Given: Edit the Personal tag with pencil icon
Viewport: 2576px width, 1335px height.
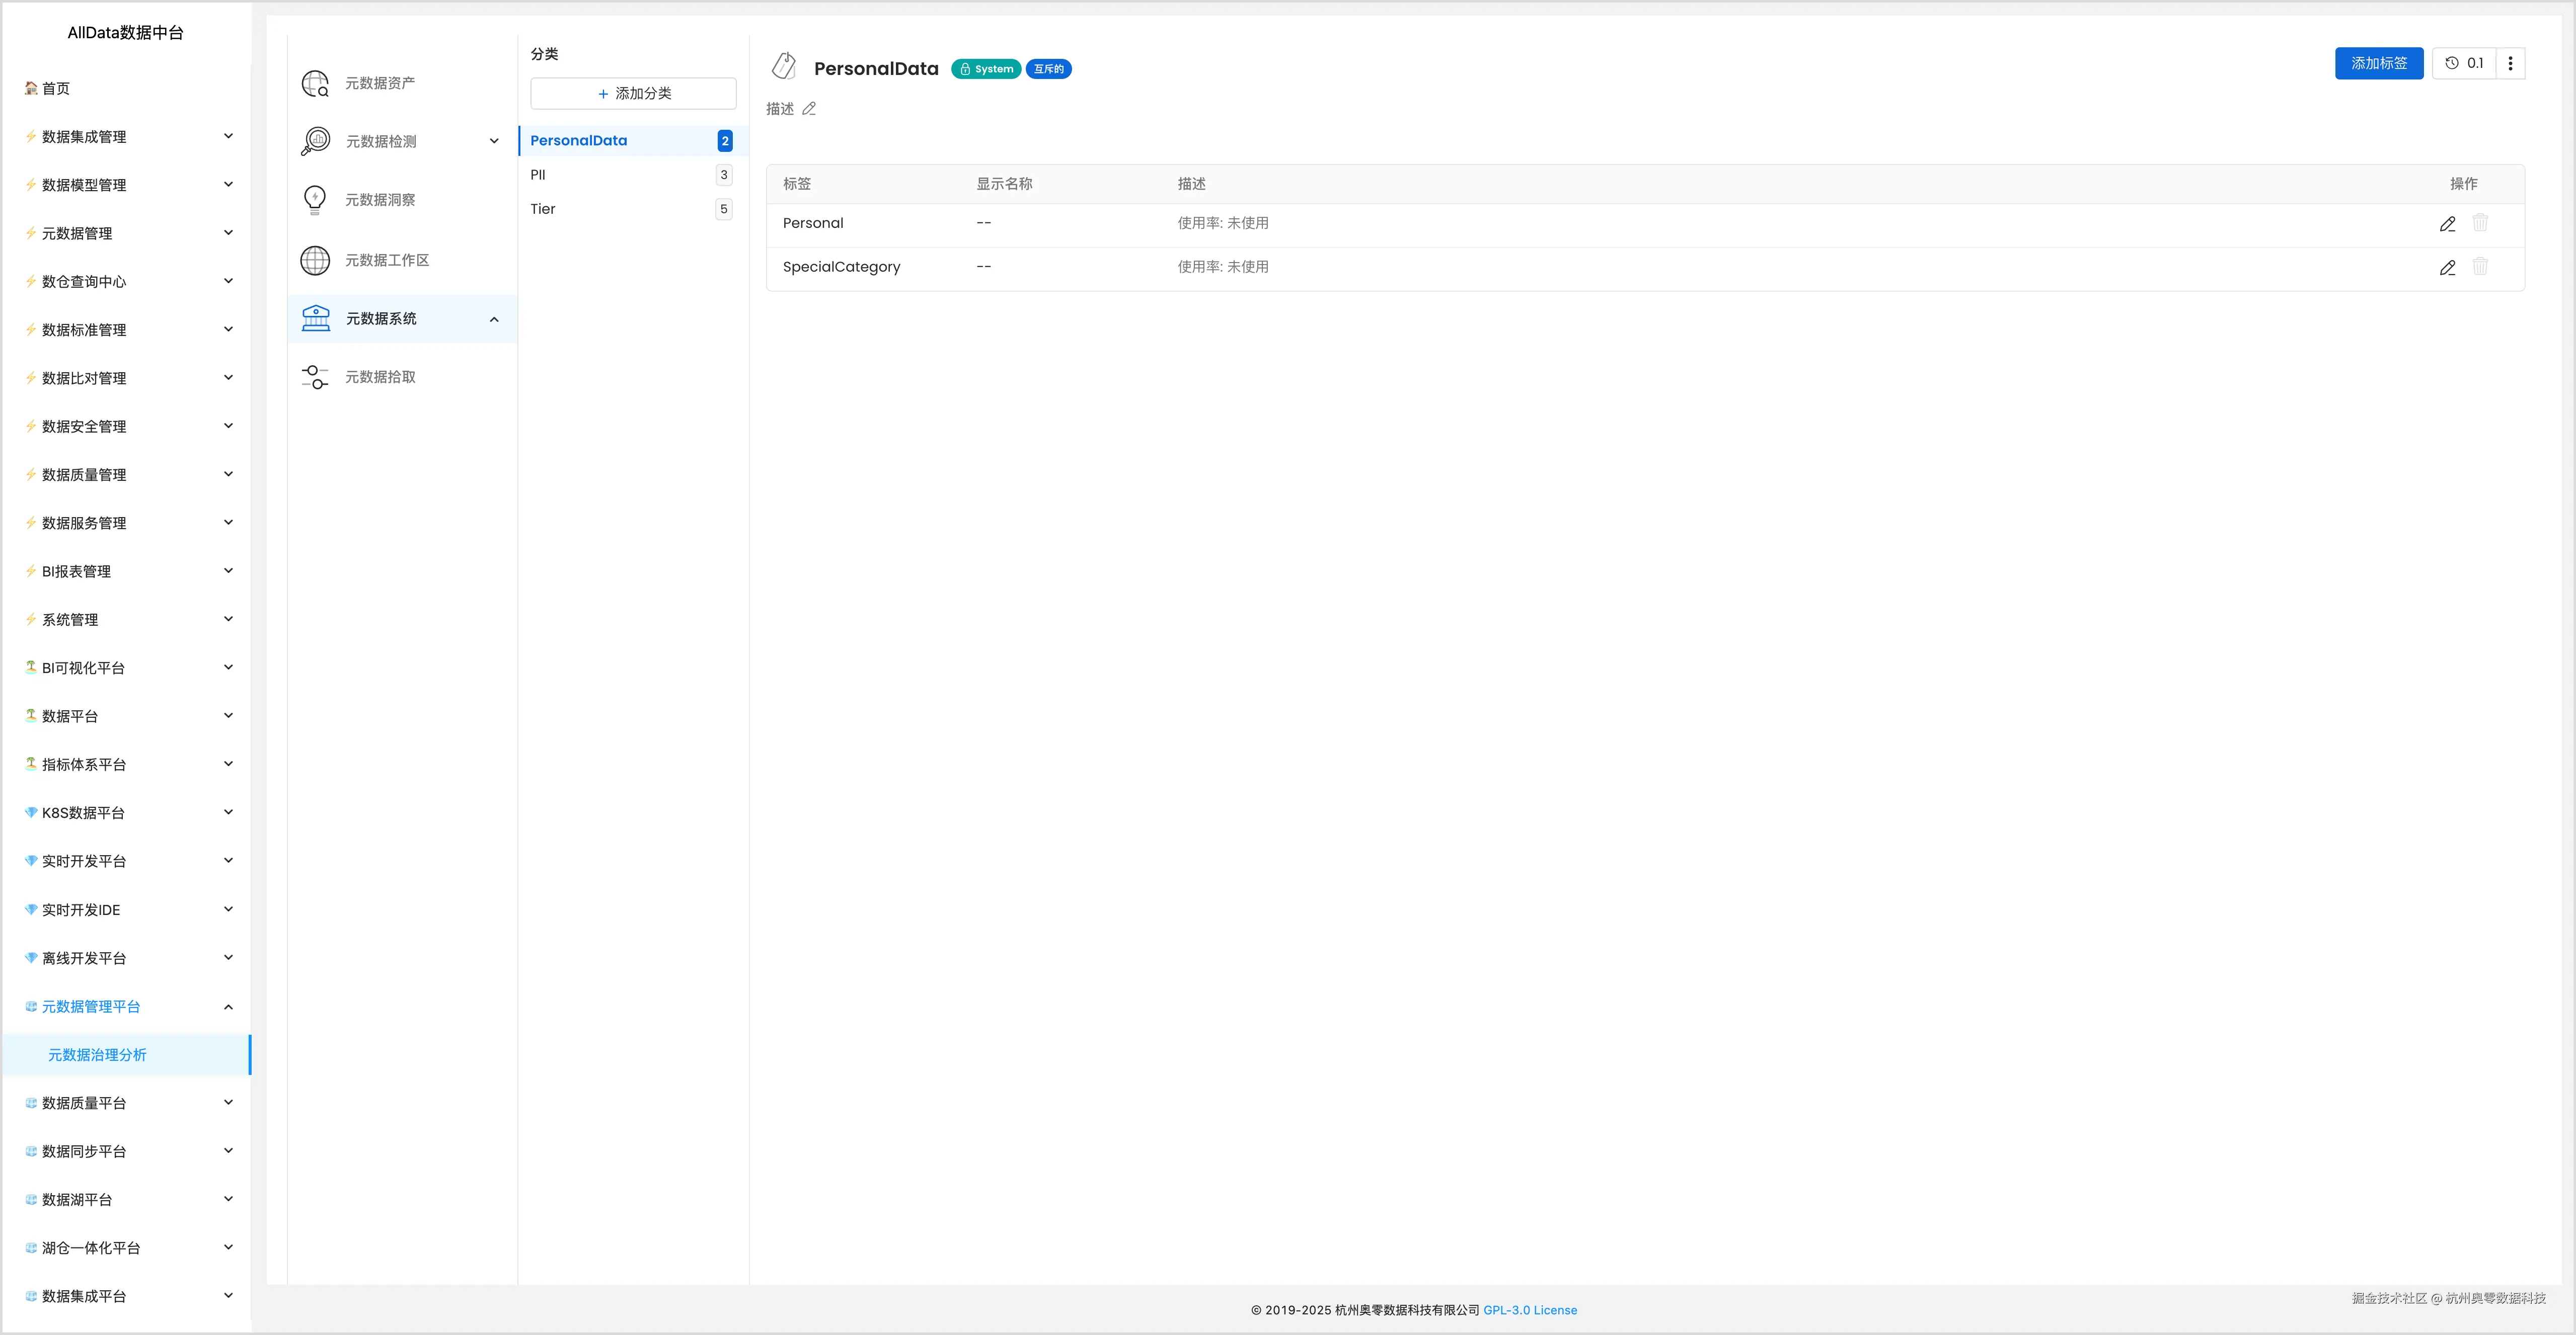Looking at the screenshot, I should click(2447, 224).
